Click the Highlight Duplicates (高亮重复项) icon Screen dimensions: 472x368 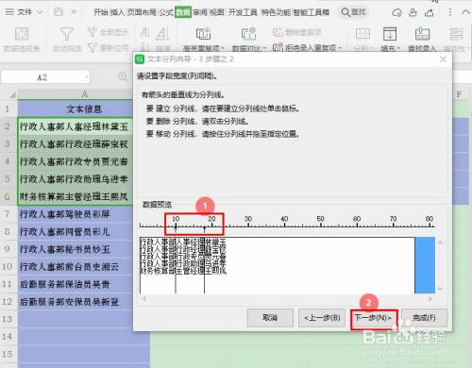203,34
